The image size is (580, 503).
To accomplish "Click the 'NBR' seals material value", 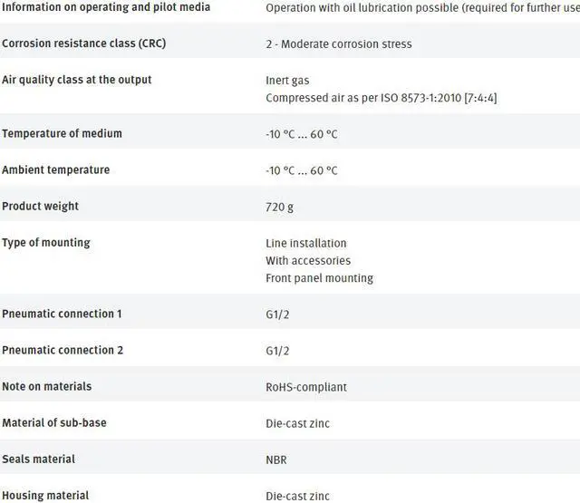I will click(x=278, y=459).
